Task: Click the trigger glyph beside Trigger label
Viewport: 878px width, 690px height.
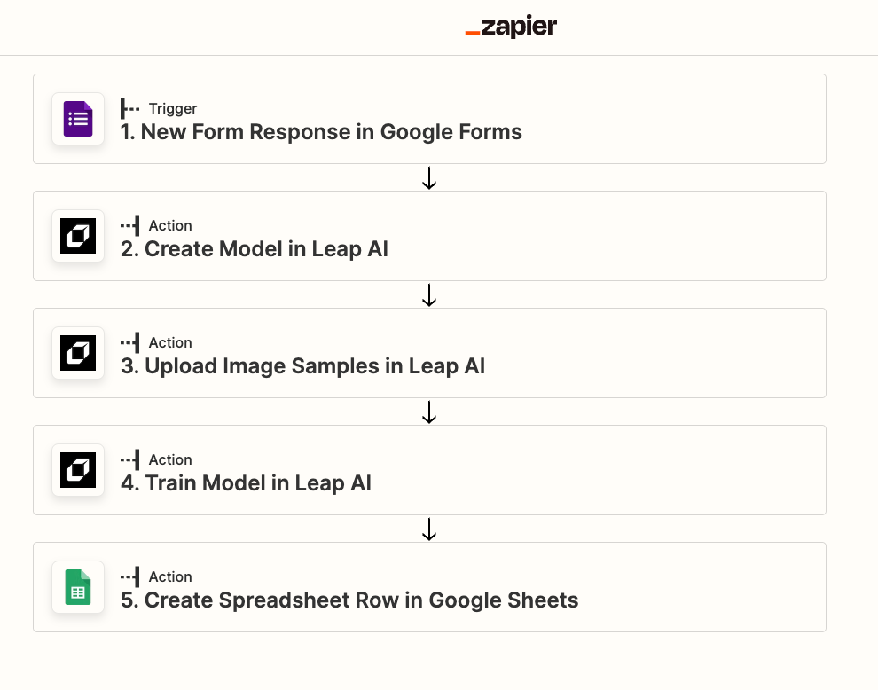Action: 129,109
